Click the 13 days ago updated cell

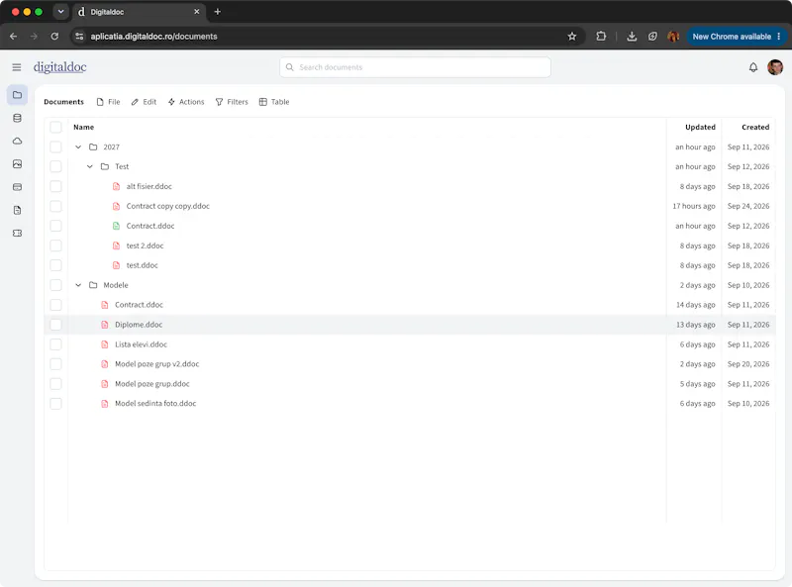click(x=696, y=325)
